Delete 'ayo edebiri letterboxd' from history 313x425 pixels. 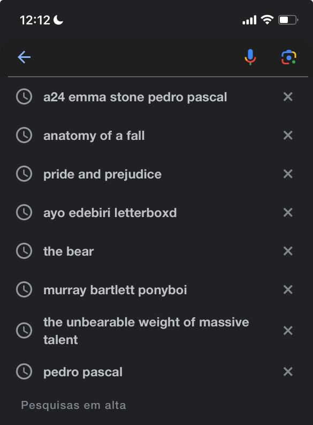[288, 212]
